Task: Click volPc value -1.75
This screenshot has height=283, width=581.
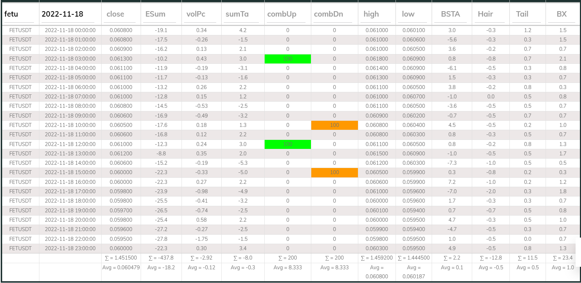Action: pos(201,239)
